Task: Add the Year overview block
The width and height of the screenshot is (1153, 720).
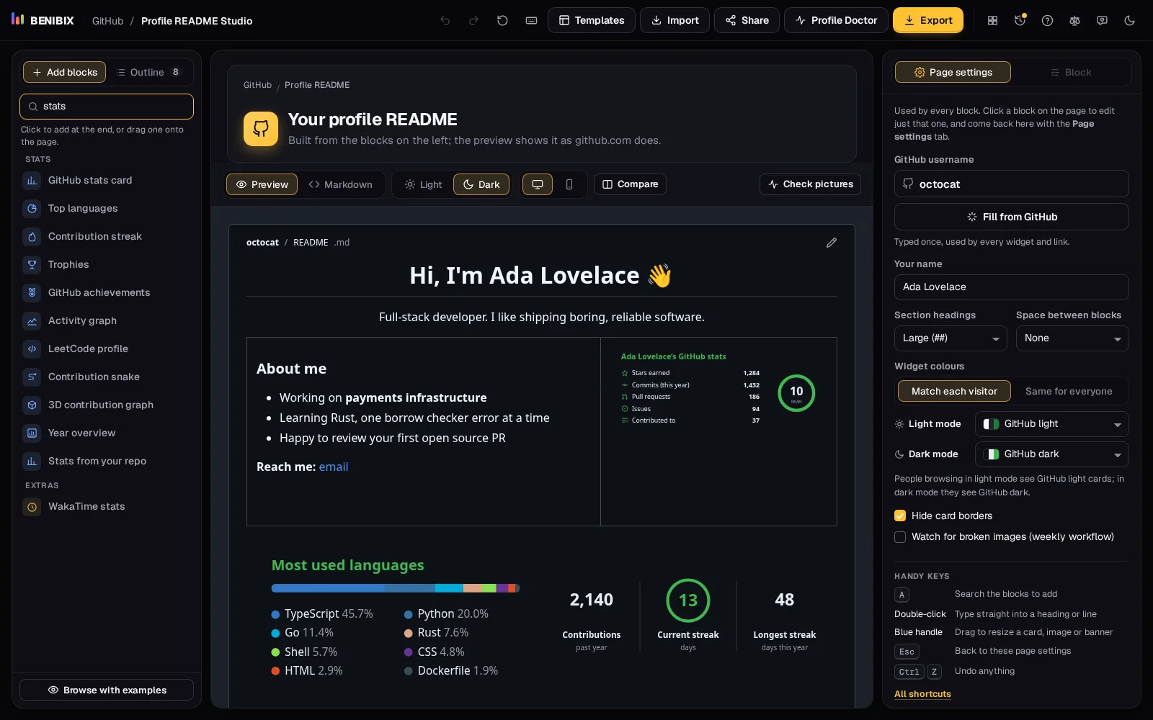Action: [107, 433]
